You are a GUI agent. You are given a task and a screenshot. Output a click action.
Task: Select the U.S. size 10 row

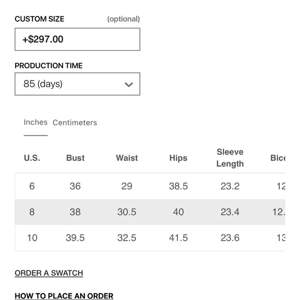(x=150, y=238)
